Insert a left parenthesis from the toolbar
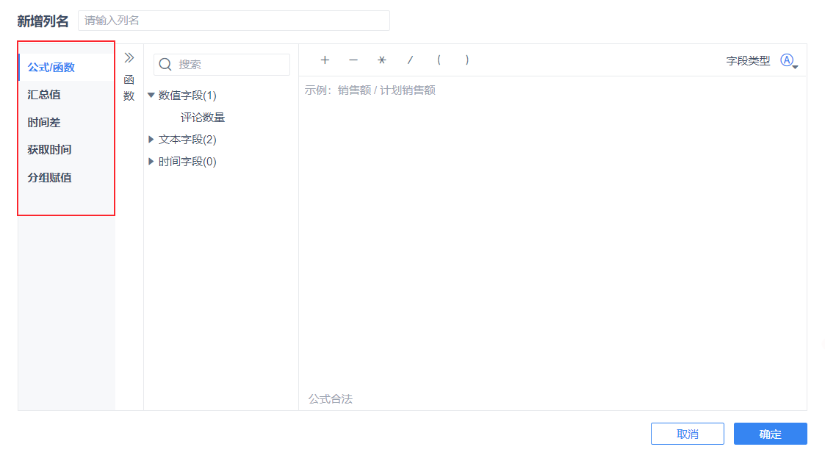The image size is (825, 455). [x=439, y=60]
